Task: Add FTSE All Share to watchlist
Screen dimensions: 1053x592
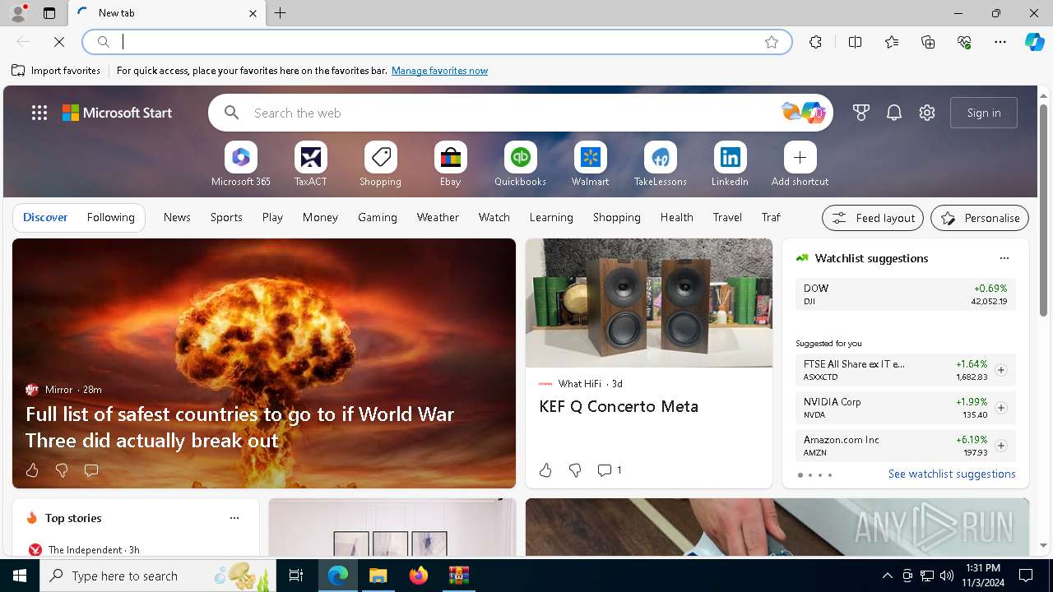Action: pos(1000,370)
